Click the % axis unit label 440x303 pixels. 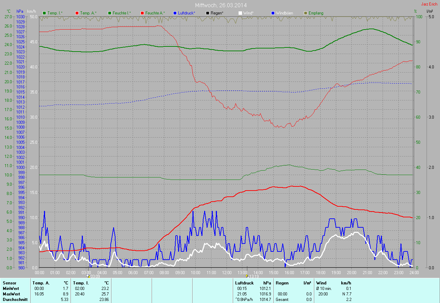pyautogui.click(x=415, y=11)
